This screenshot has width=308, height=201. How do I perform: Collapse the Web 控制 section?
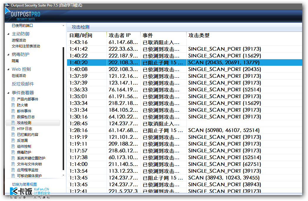pyautogui.click(x=8, y=69)
